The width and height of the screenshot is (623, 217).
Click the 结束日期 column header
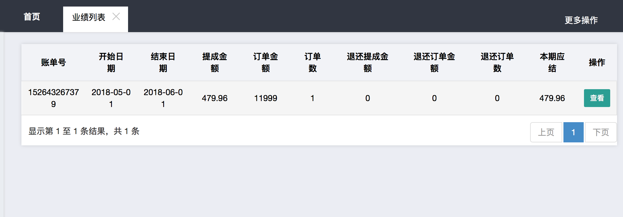click(x=163, y=62)
